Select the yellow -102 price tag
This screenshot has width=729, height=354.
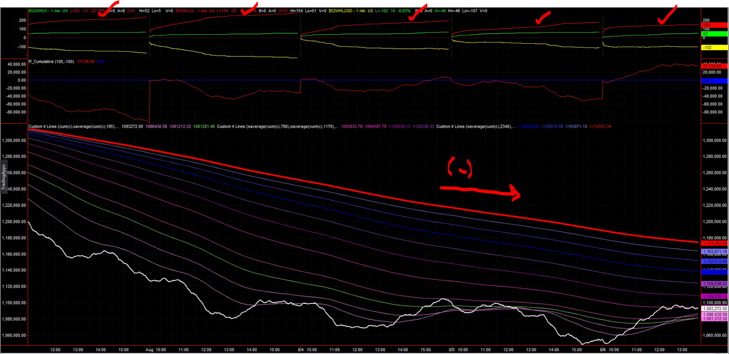point(714,47)
